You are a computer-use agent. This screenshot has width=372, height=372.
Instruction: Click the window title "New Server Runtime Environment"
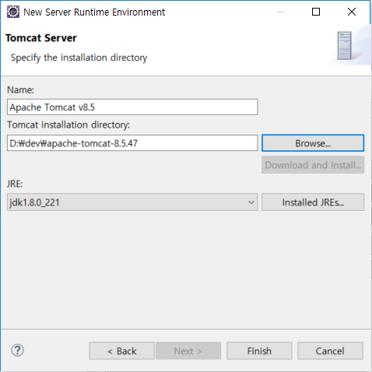(94, 12)
